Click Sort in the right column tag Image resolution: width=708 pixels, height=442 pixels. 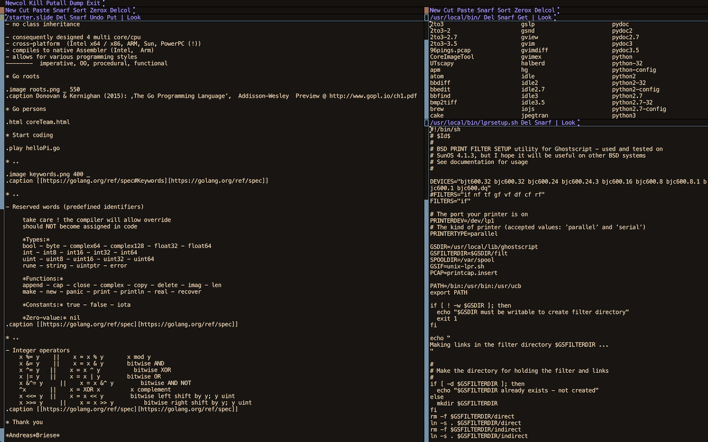coord(504,10)
